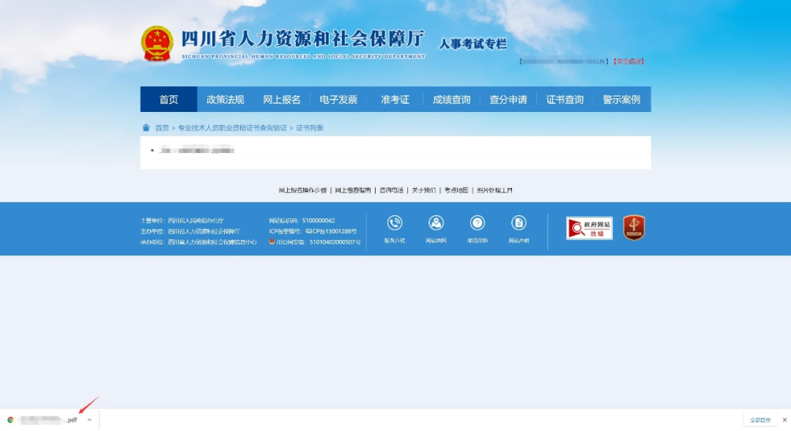Open the 证书查询 navigation tab
791x431 pixels.
point(565,100)
